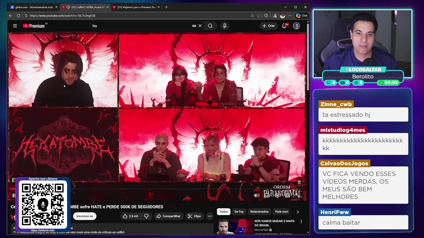Select the Para você filter chip
This screenshot has height=238, width=424.
tap(282, 212)
